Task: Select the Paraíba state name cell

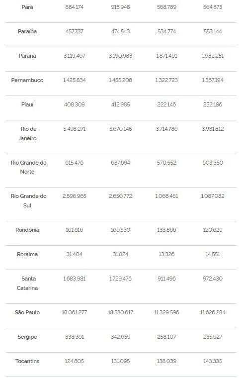Action: (27, 31)
